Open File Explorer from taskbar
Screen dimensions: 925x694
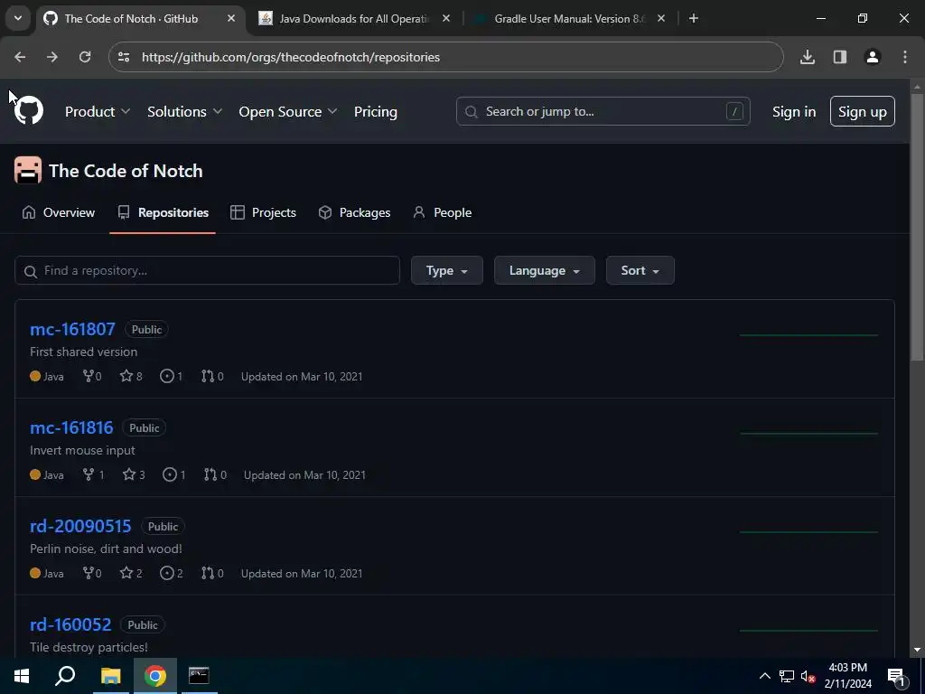[110, 676]
